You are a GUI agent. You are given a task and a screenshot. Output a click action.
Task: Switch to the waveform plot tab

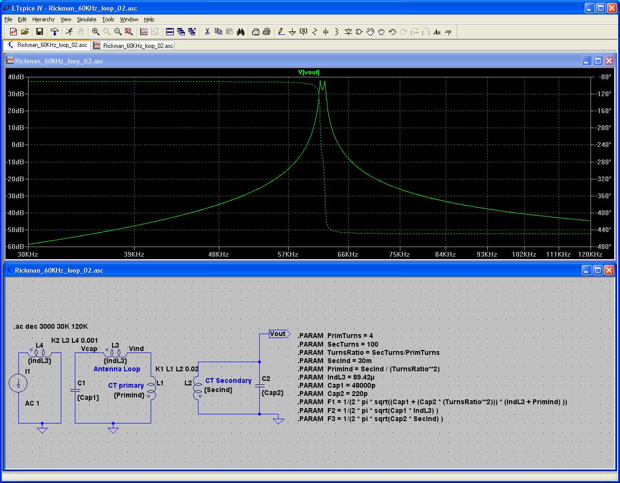coord(133,45)
